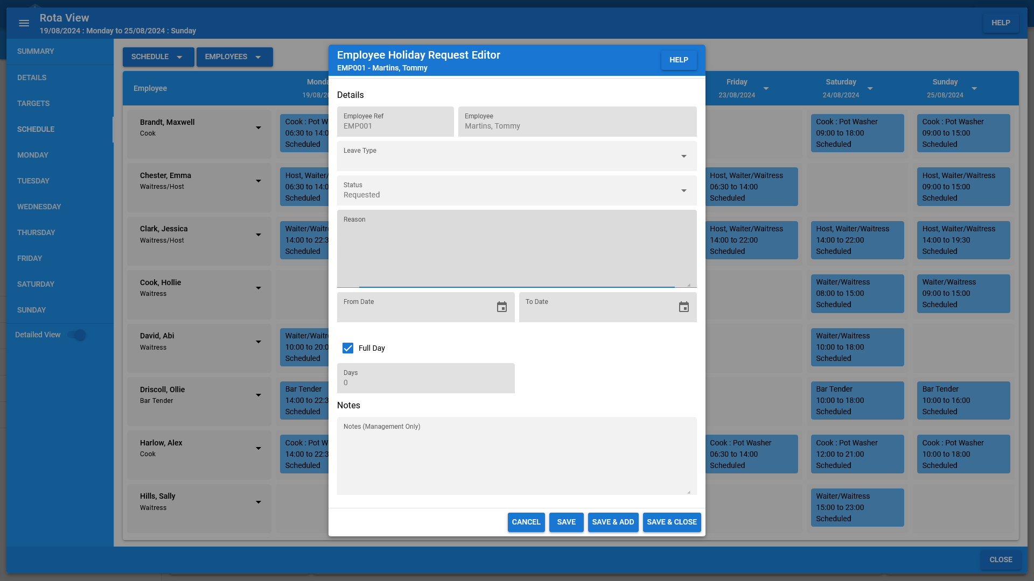Click the Employee Ref field EMP001

pyautogui.click(x=395, y=122)
